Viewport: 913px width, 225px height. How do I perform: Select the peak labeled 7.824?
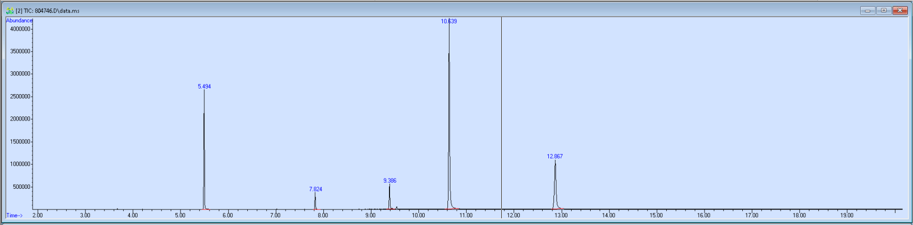pos(316,189)
